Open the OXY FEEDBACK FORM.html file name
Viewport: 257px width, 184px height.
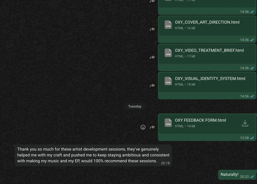coord(200,120)
